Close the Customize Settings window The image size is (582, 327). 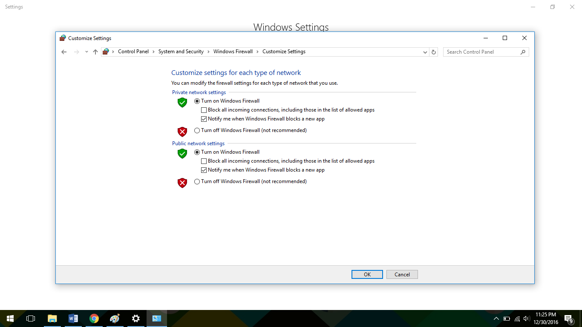click(524, 38)
